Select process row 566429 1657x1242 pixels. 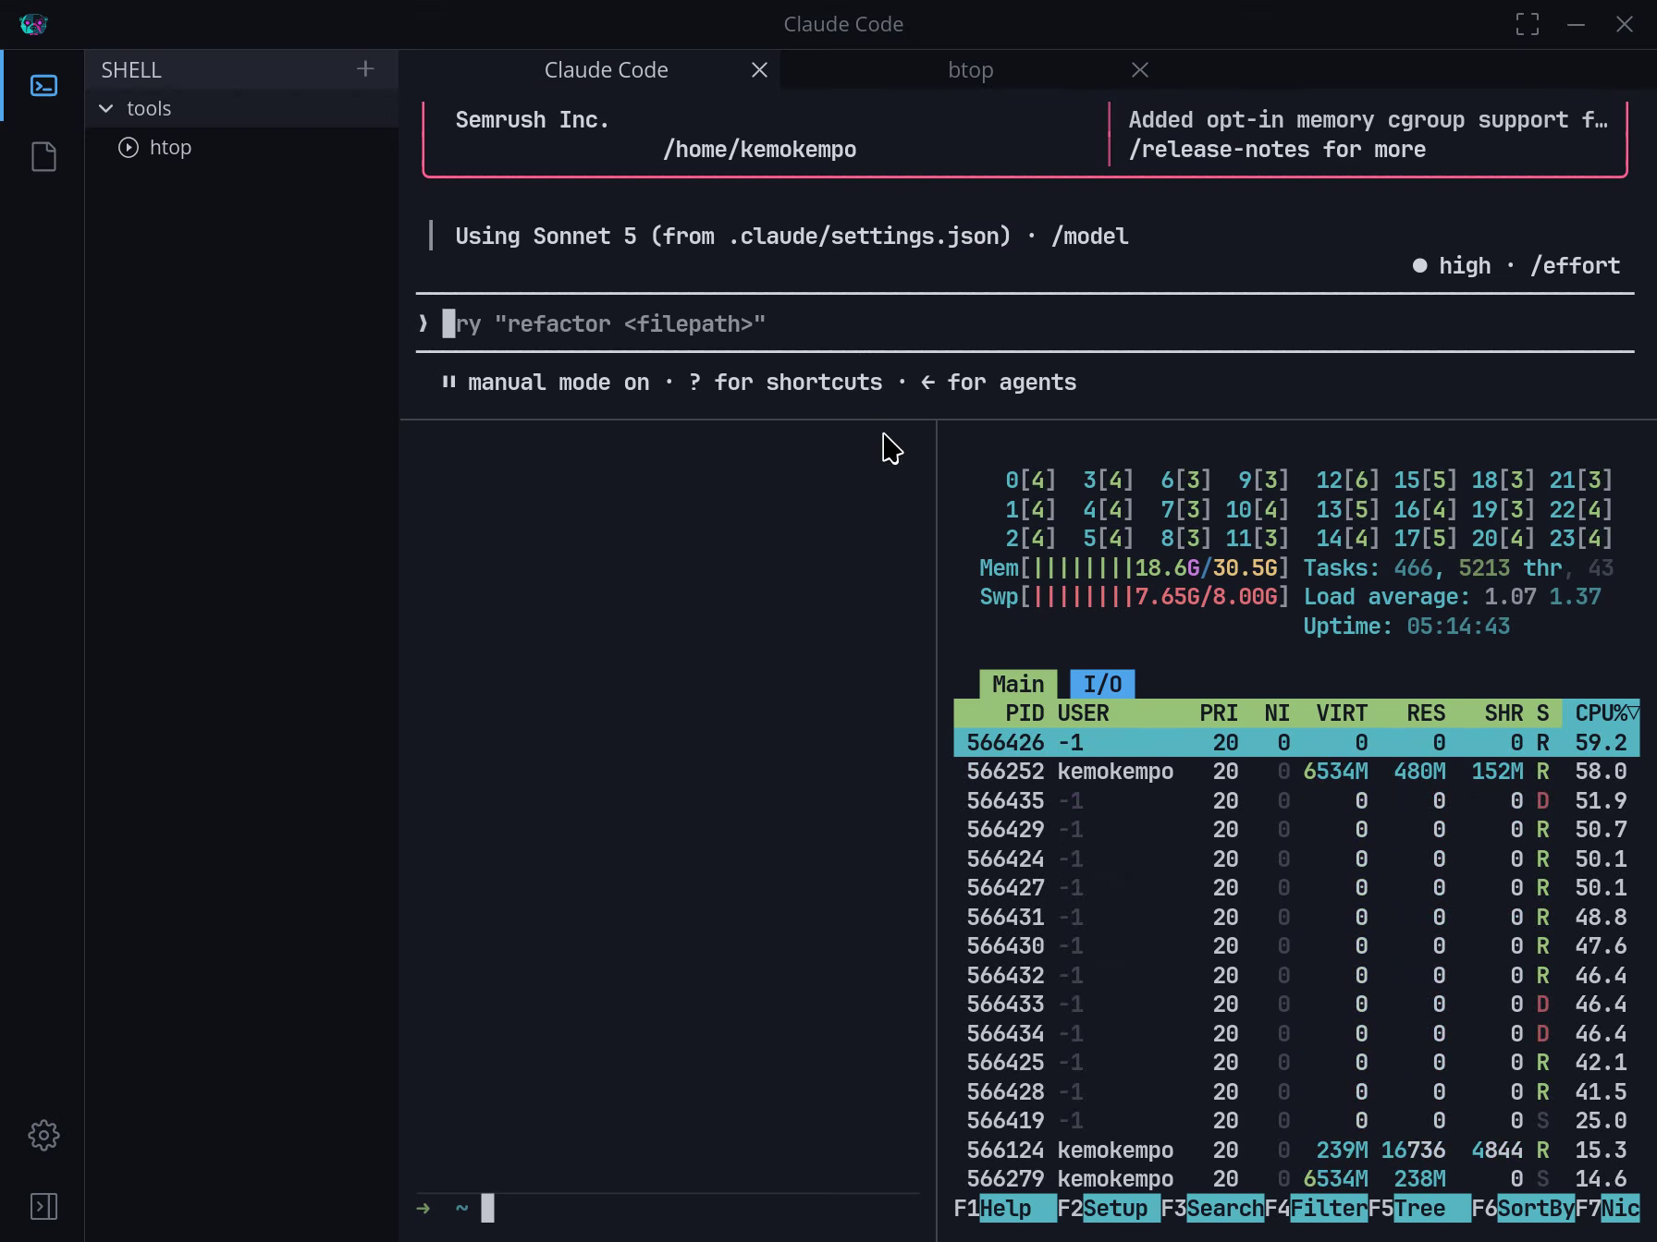(x=1296, y=830)
